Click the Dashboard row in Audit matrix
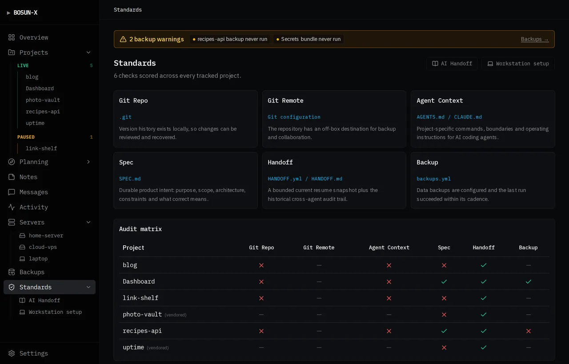Screen dimensions: 569x364 coord(334,281)
